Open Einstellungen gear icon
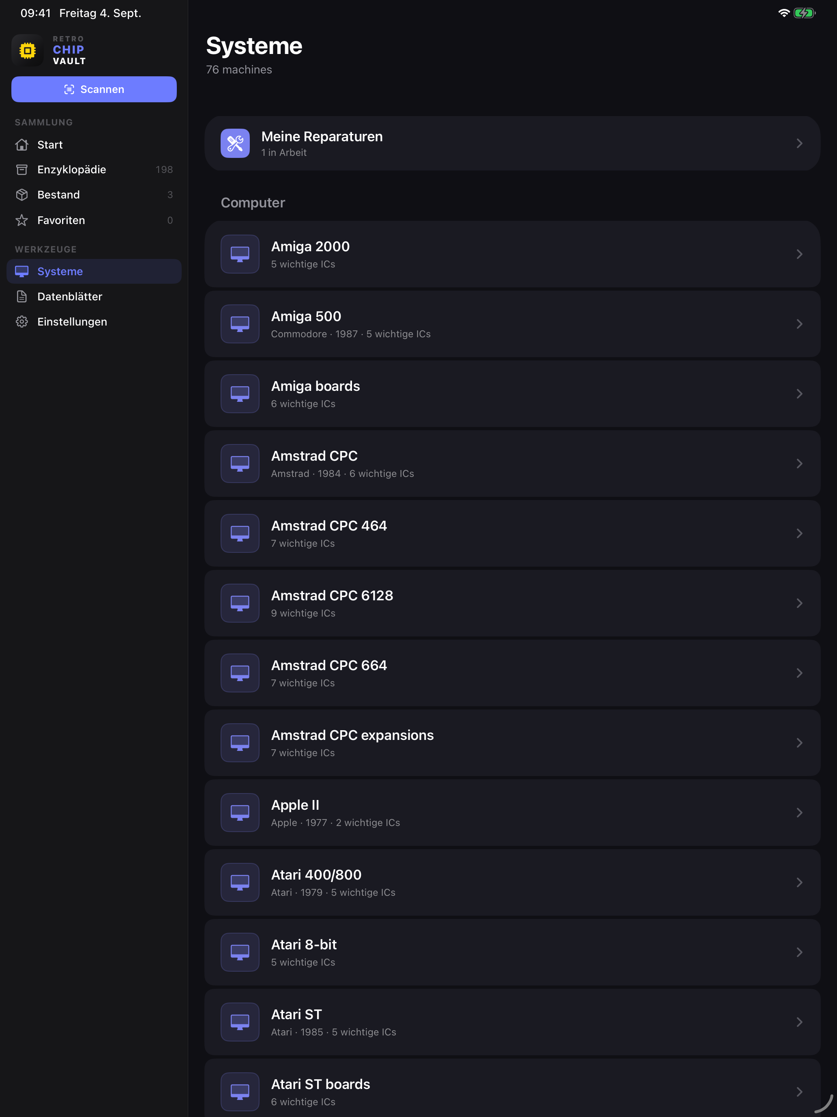 (21, 322)
